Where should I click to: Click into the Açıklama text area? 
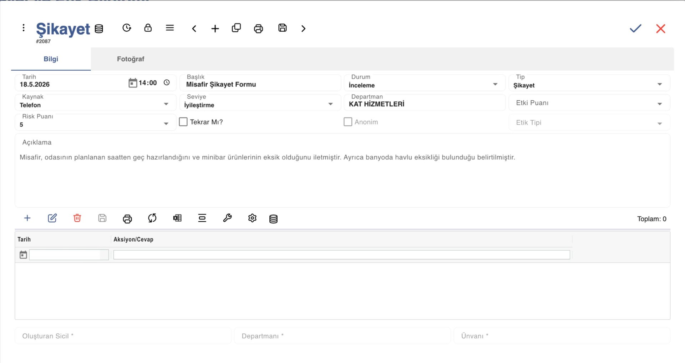click(342, 171)
